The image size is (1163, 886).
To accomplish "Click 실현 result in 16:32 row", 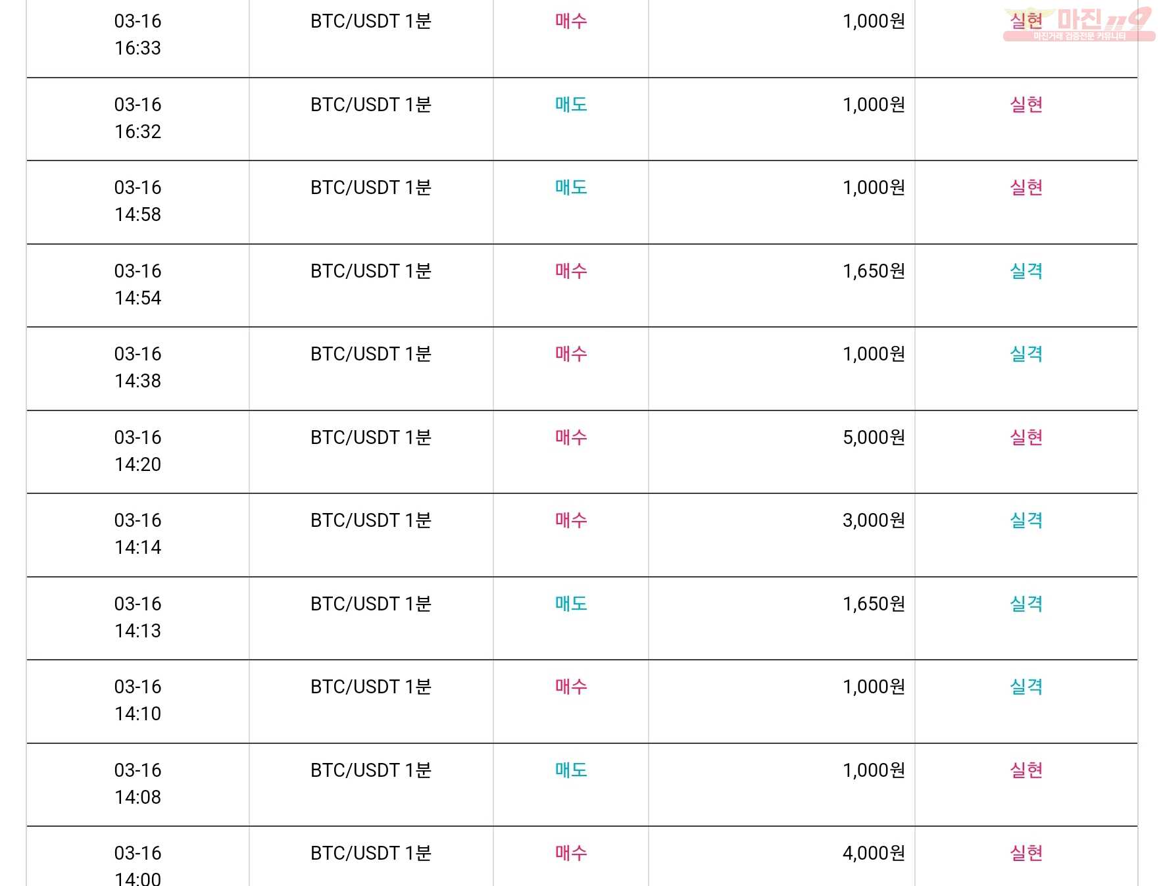I will pyautogui.click(x=1026, y=105).
